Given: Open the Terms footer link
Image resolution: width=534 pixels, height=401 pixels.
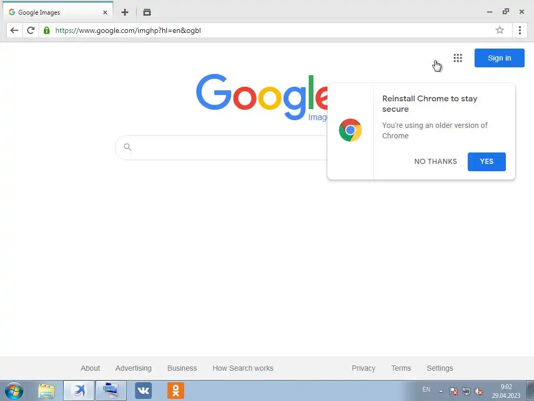Looking at the screenshot, I should 401,368.
